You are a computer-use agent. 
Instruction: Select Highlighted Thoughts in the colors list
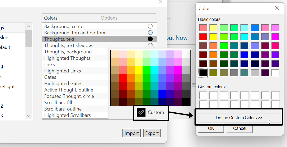click(x=67, y=58)
